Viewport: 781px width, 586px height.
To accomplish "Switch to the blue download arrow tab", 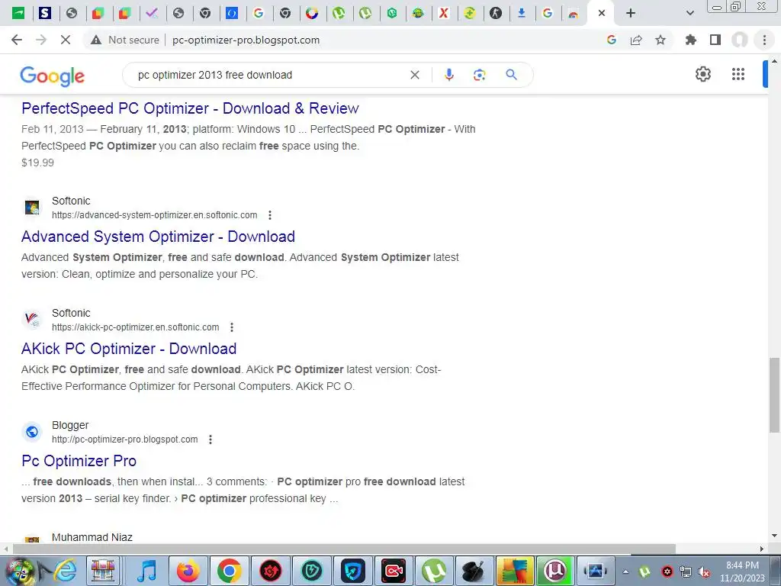I will point(522,13).
